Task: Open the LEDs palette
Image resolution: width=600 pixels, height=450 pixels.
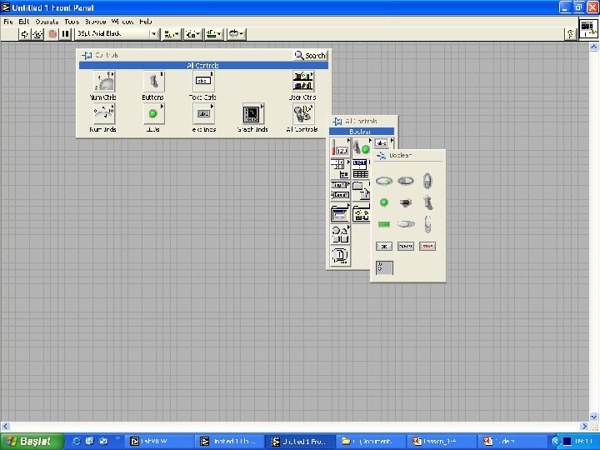Action: 154,113
